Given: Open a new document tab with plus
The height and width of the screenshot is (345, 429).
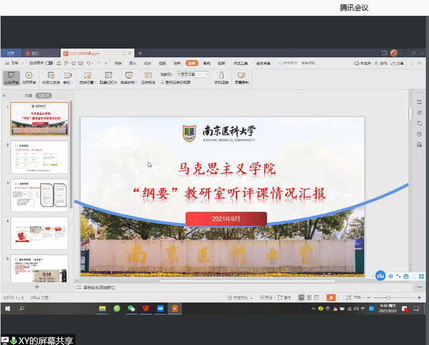Looking at the screenshot, I should [x=140, y=53].
